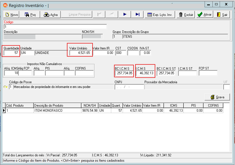Image resolution: width=235 pixels, height=165 pixels.
Task: Click the I.C.M.S field 46,392.13
Action: 145,73
